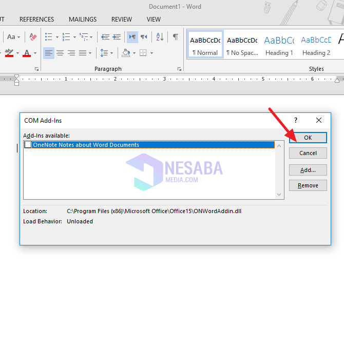344x344 pixels.
Task: Click the Remove button in dialog
Action: 308,185
